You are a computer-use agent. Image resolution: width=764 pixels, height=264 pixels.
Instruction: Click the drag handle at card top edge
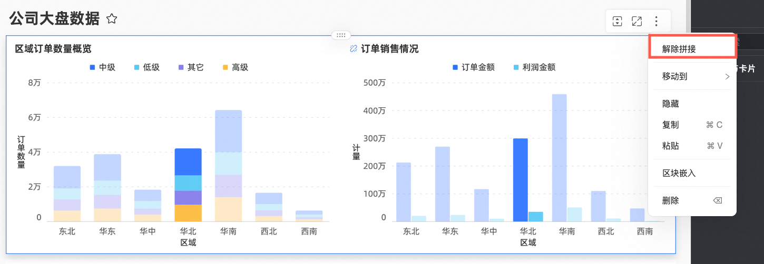(x=341, y=35)
